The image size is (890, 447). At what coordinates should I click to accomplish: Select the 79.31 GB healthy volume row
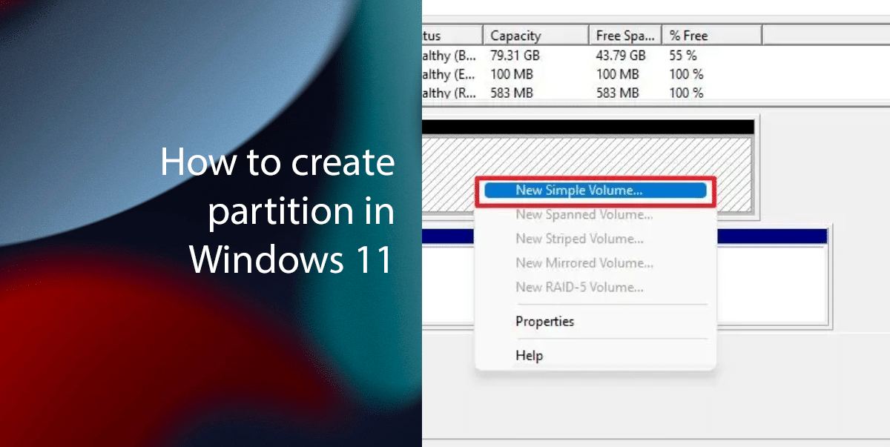pyautogui.click(x=519, y=55)
